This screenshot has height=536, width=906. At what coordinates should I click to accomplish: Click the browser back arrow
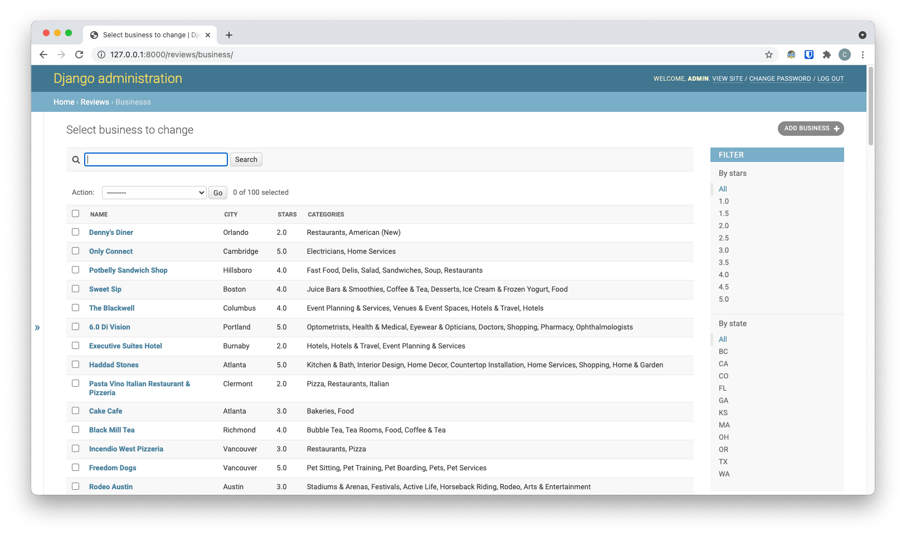point(43,55)
